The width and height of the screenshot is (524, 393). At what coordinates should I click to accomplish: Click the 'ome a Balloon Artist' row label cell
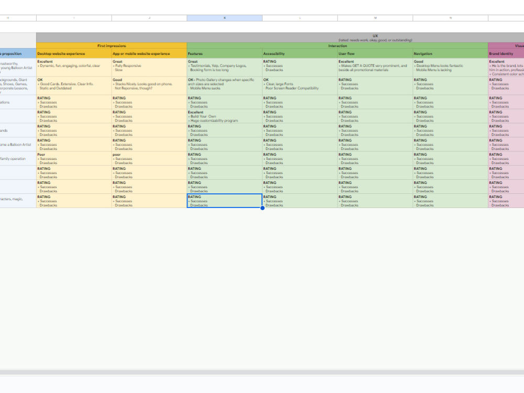[18, 145]
